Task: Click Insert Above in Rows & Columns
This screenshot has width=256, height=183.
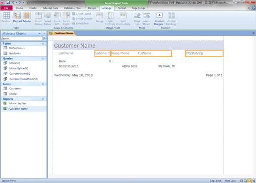Action: click(x=38, y=19)
